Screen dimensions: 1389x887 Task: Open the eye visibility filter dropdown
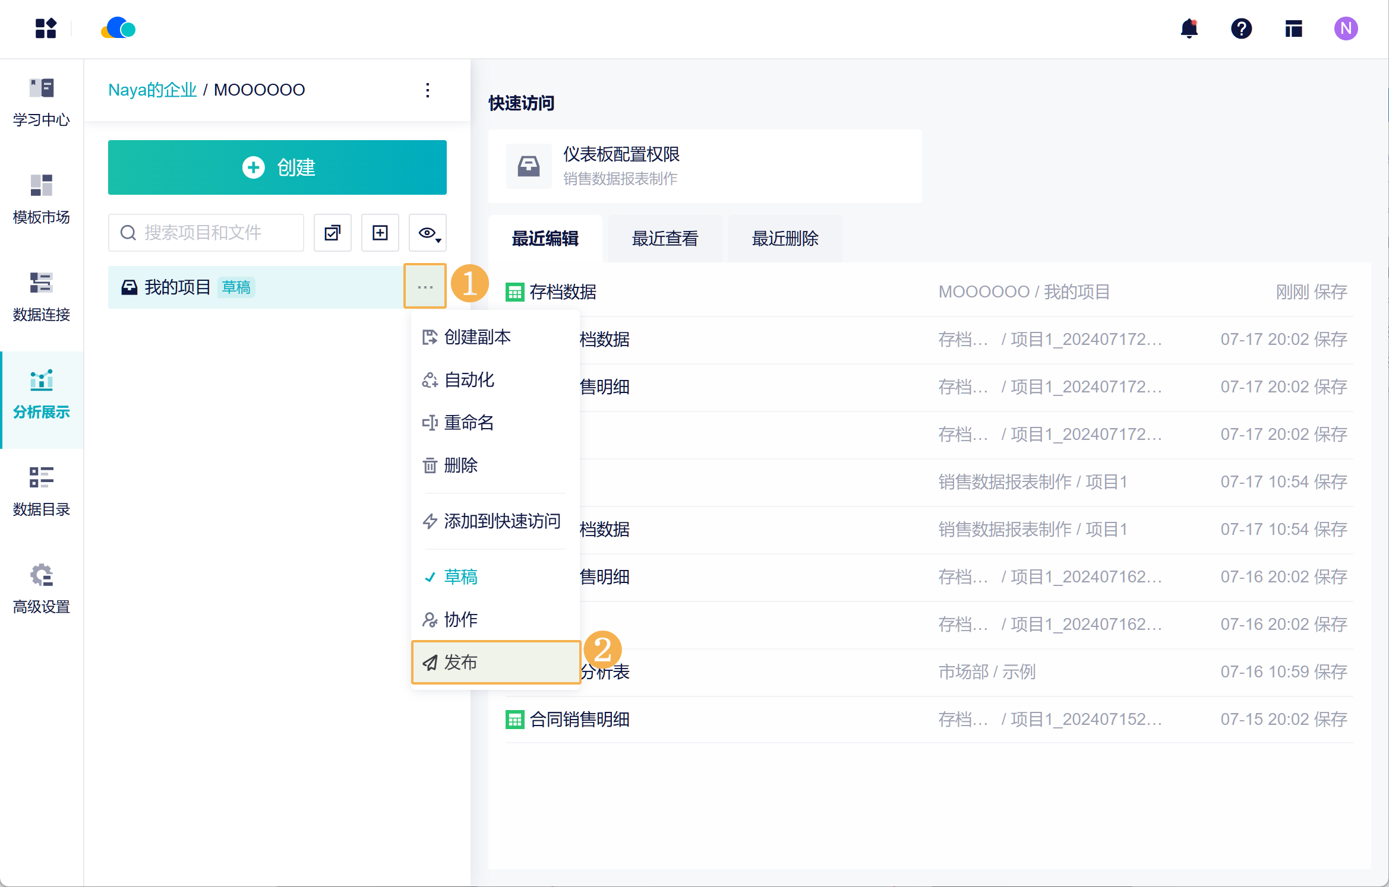[x=428, y=233]
